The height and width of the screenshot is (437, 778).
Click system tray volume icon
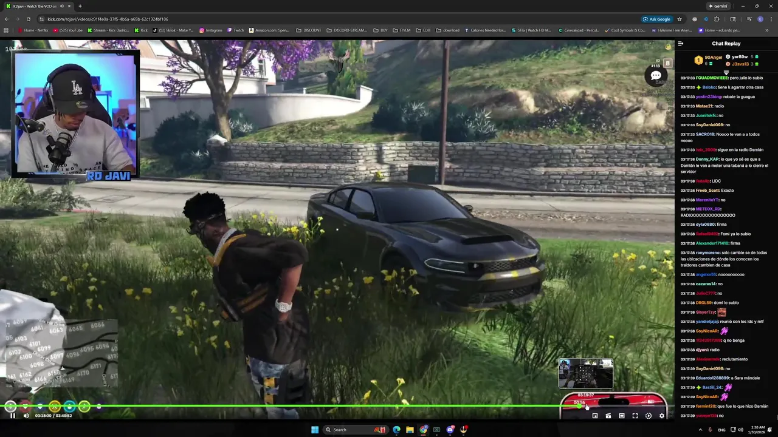pos(740,430)
